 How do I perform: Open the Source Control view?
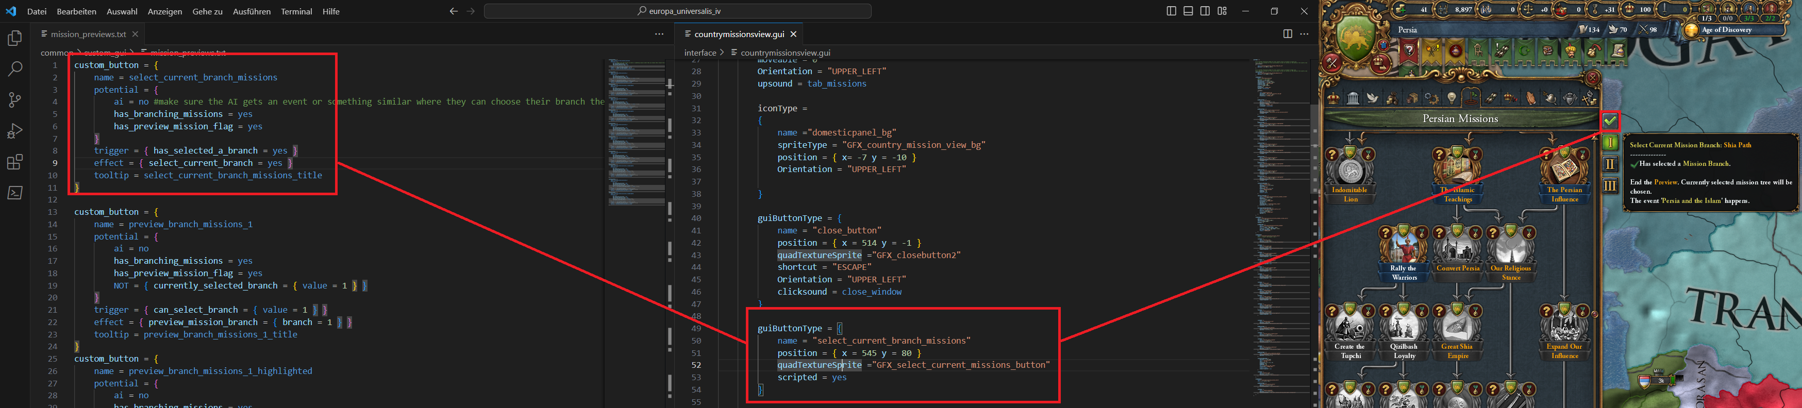point(14,99)
